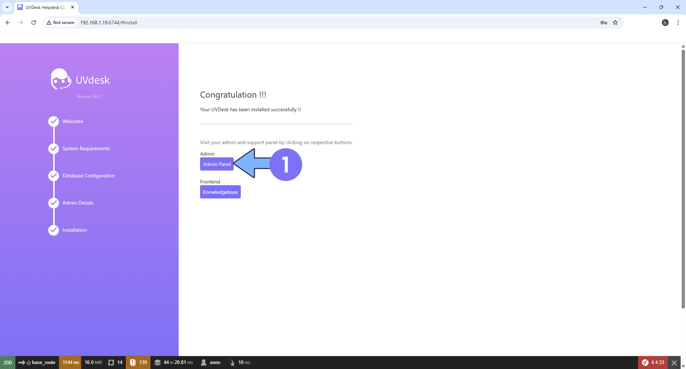The width and height of the screenshot is (686, 369).
Task: Click the anon. user icon in toolbar
Action: coord(204,363)
